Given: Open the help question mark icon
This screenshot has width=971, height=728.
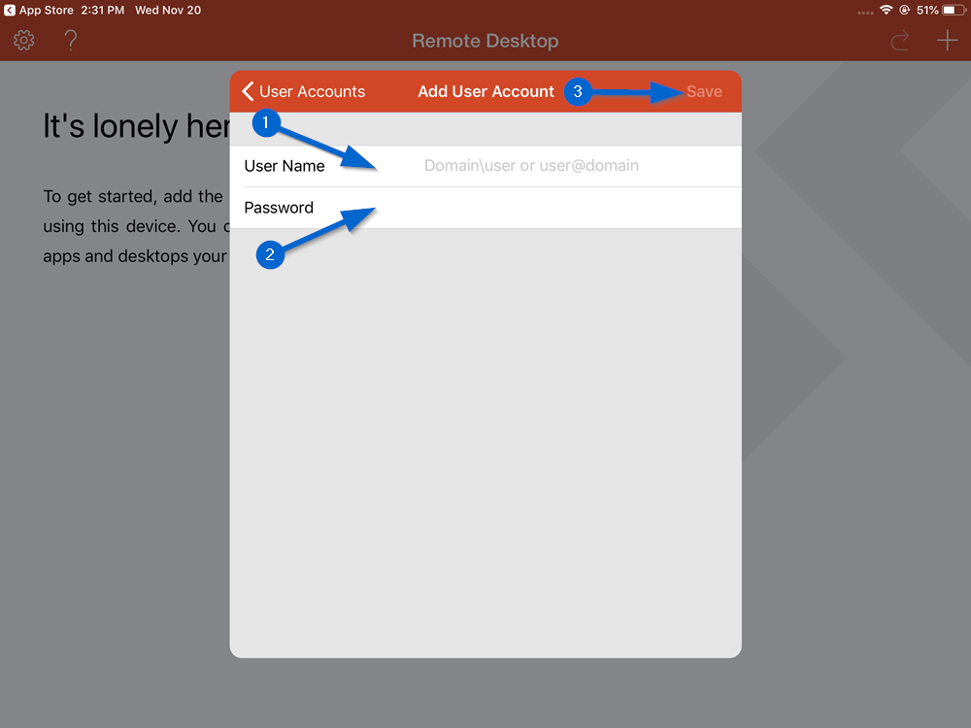Looking at the screenshot, I should pos(71,40).
